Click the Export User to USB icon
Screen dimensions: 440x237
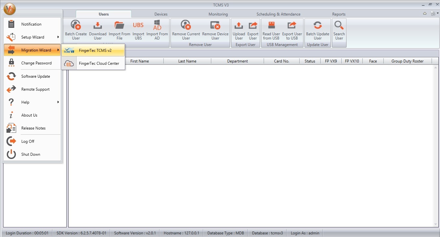coord(292,25)
